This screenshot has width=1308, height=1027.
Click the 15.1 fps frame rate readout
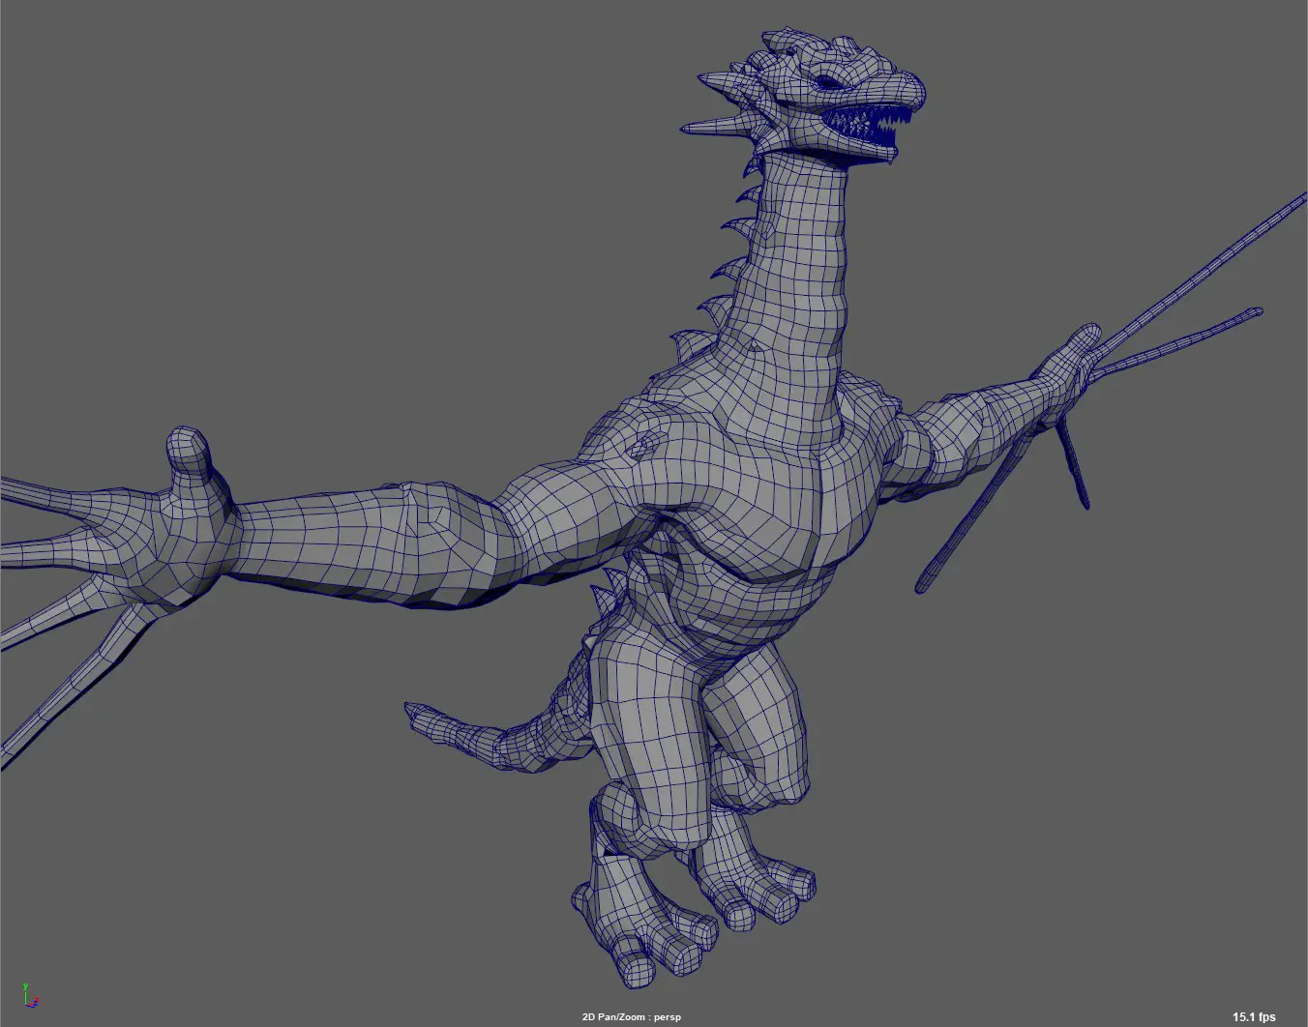pyautogui.click(x=1253, y=1016)
